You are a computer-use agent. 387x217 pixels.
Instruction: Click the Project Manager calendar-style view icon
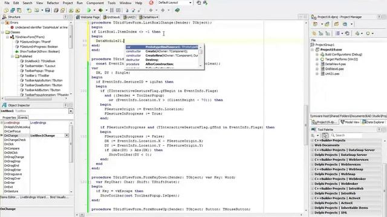click(x=345, y=24)
